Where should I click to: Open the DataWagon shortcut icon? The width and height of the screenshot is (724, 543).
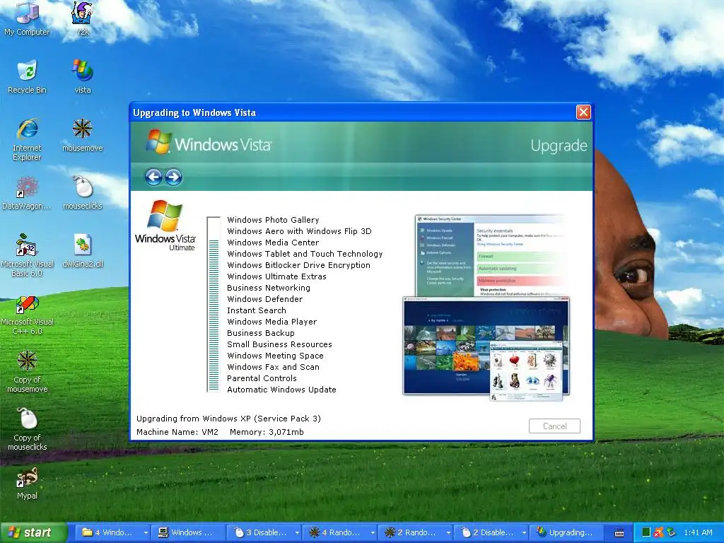pyautogui.click(x=27, y=192)
